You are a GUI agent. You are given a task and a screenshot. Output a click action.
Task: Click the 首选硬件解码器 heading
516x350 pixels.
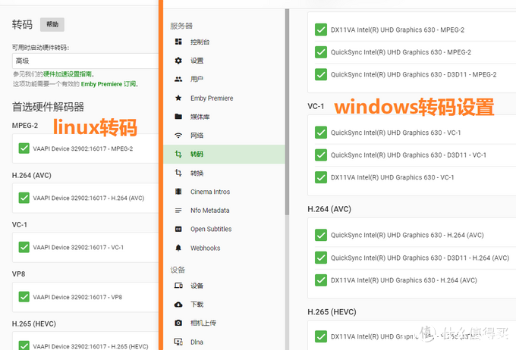click(48, 107)
